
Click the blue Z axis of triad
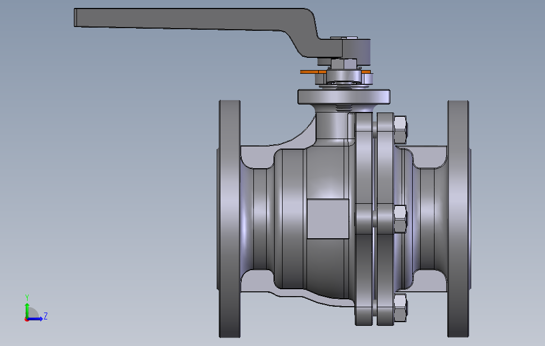point(36,319)
